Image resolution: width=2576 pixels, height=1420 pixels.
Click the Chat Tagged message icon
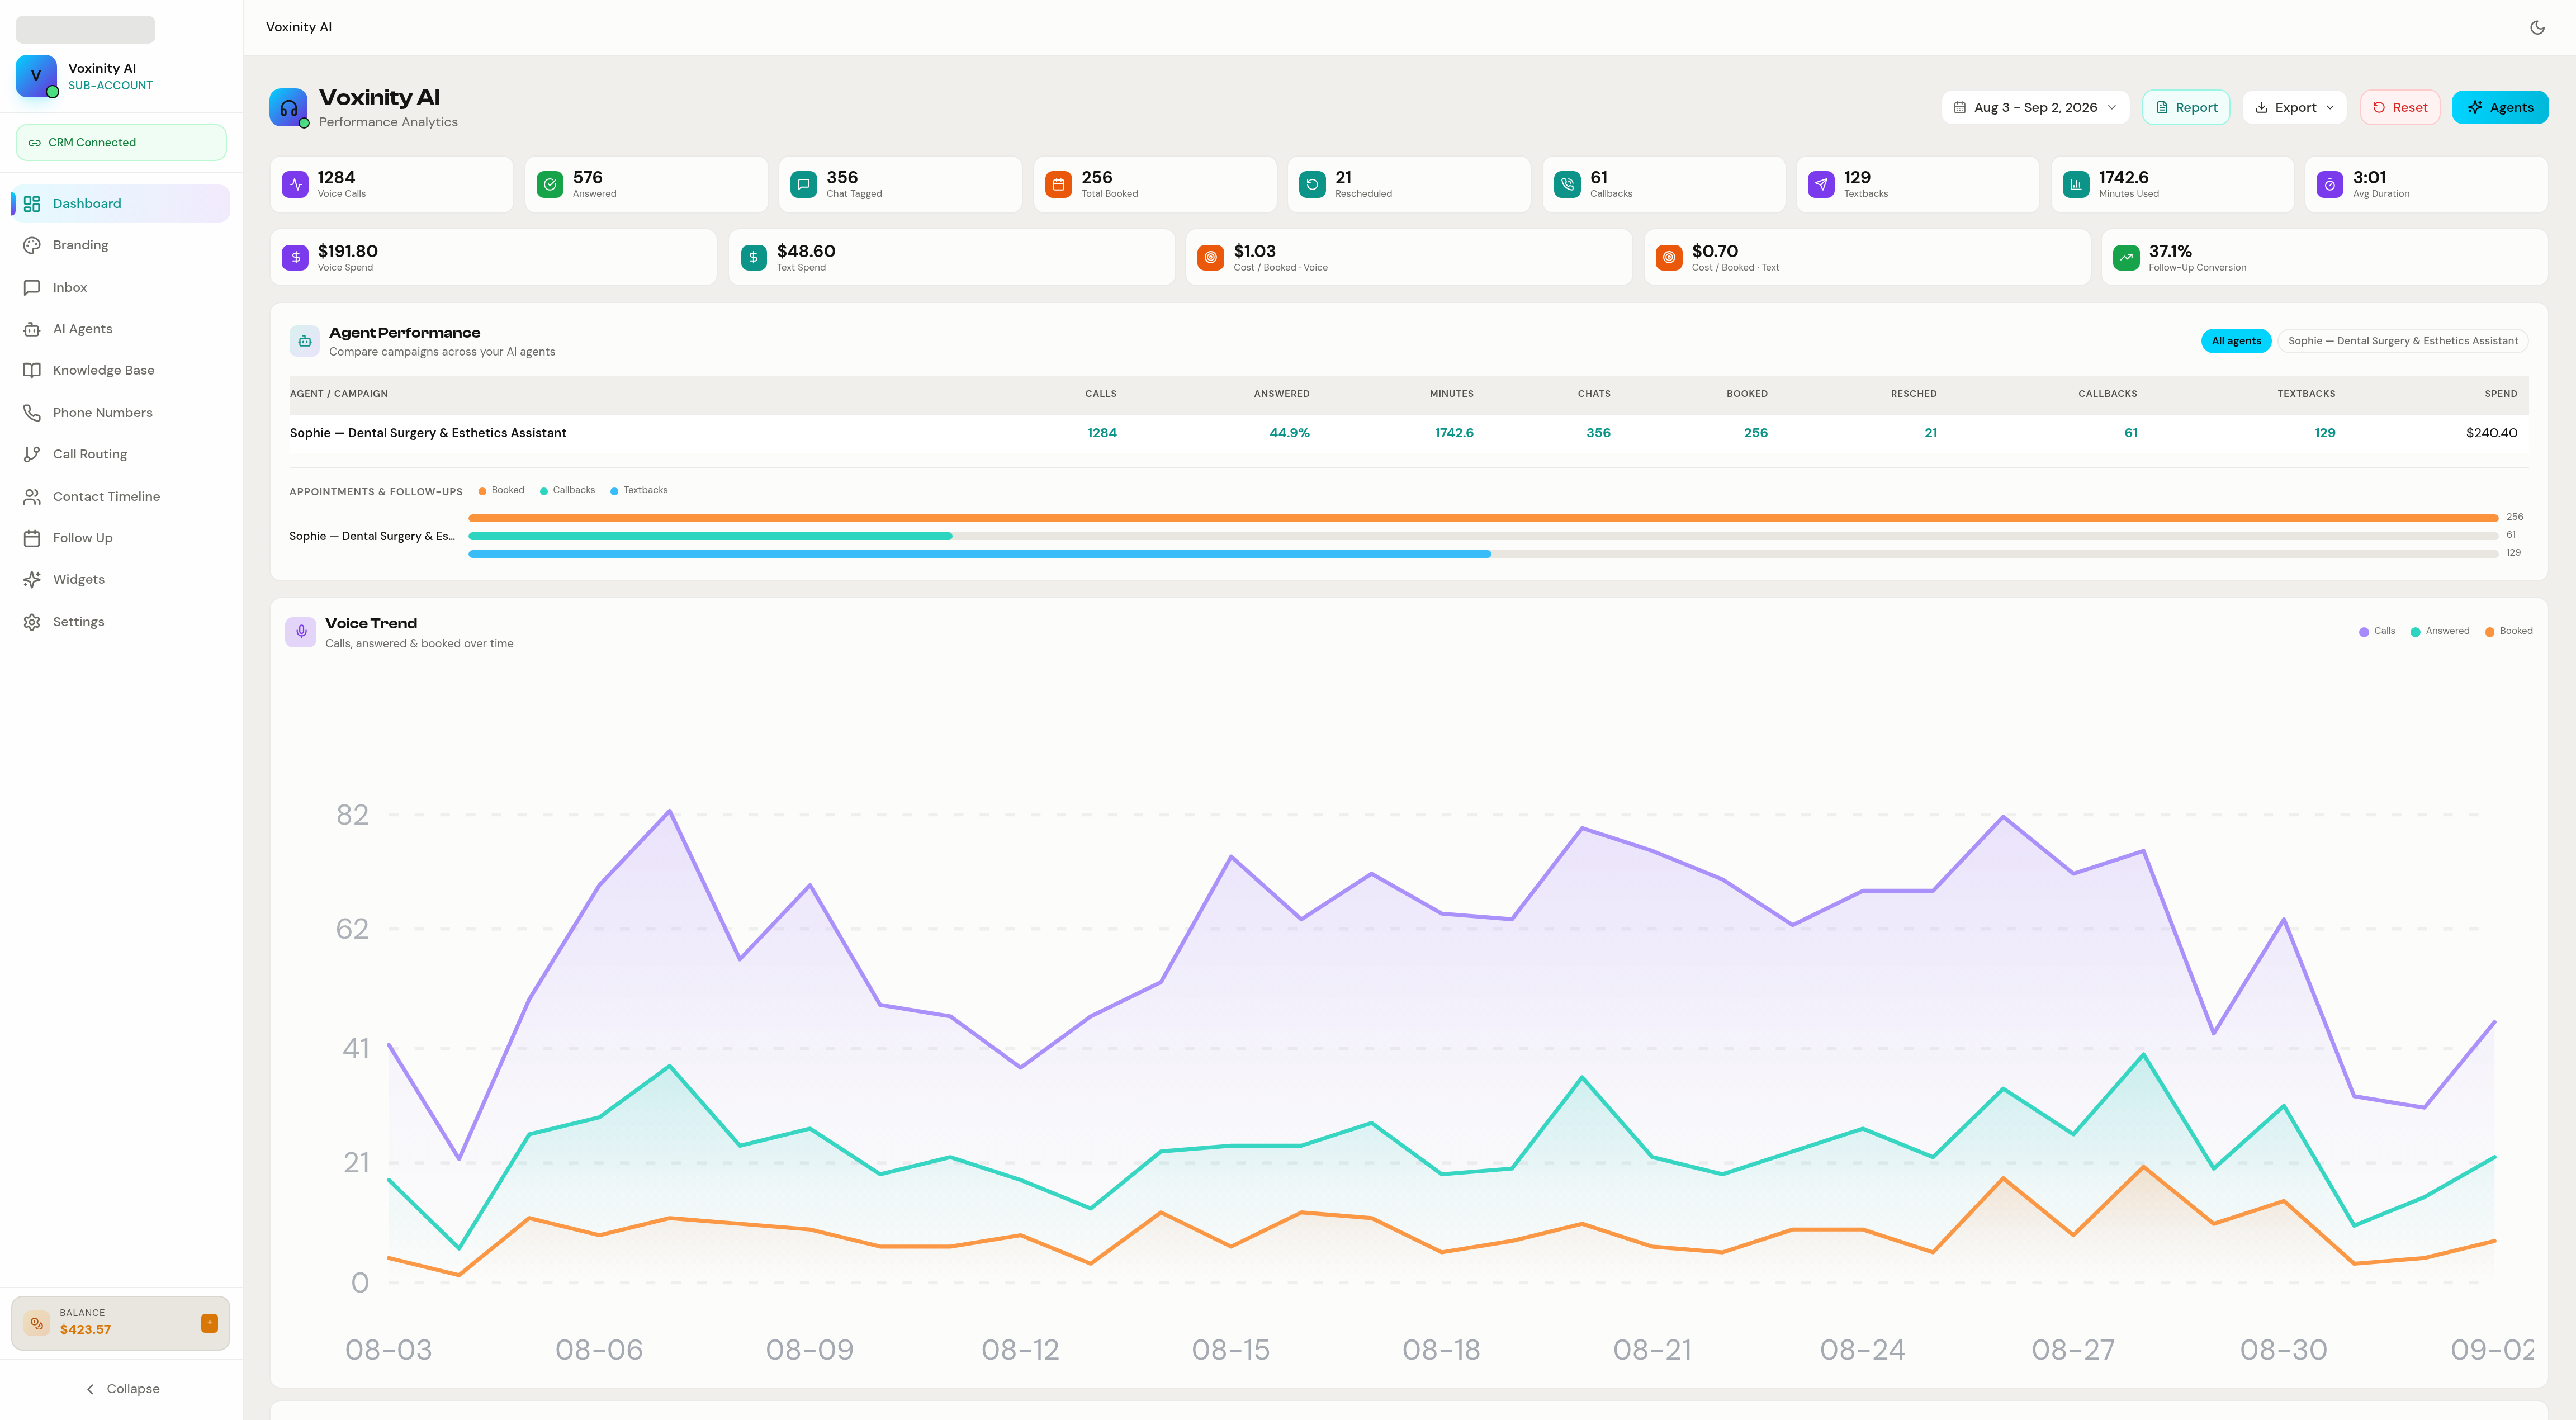pos(803,184)
